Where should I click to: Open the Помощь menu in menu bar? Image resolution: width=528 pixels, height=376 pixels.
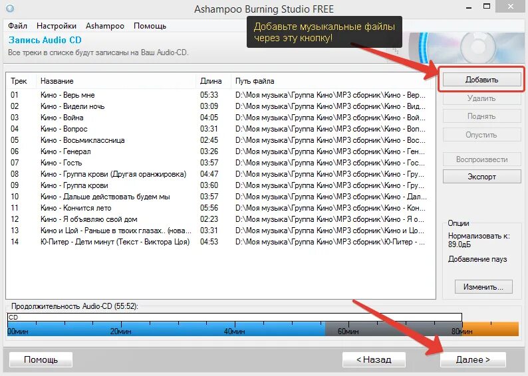click(150, 26)
